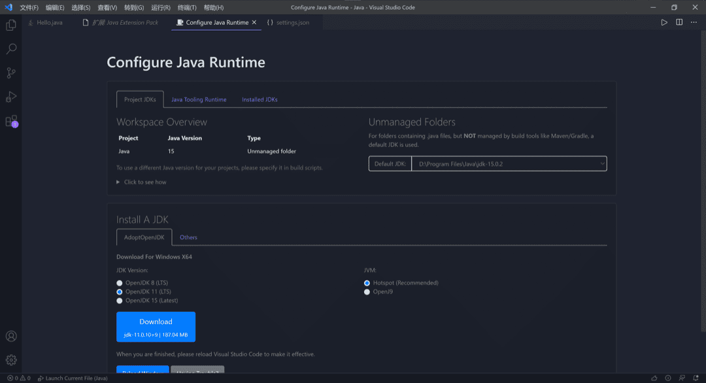Viewport: 706px width, 383px height.
Task: Open the 运行(R) menu
Action: coord(161,8)
